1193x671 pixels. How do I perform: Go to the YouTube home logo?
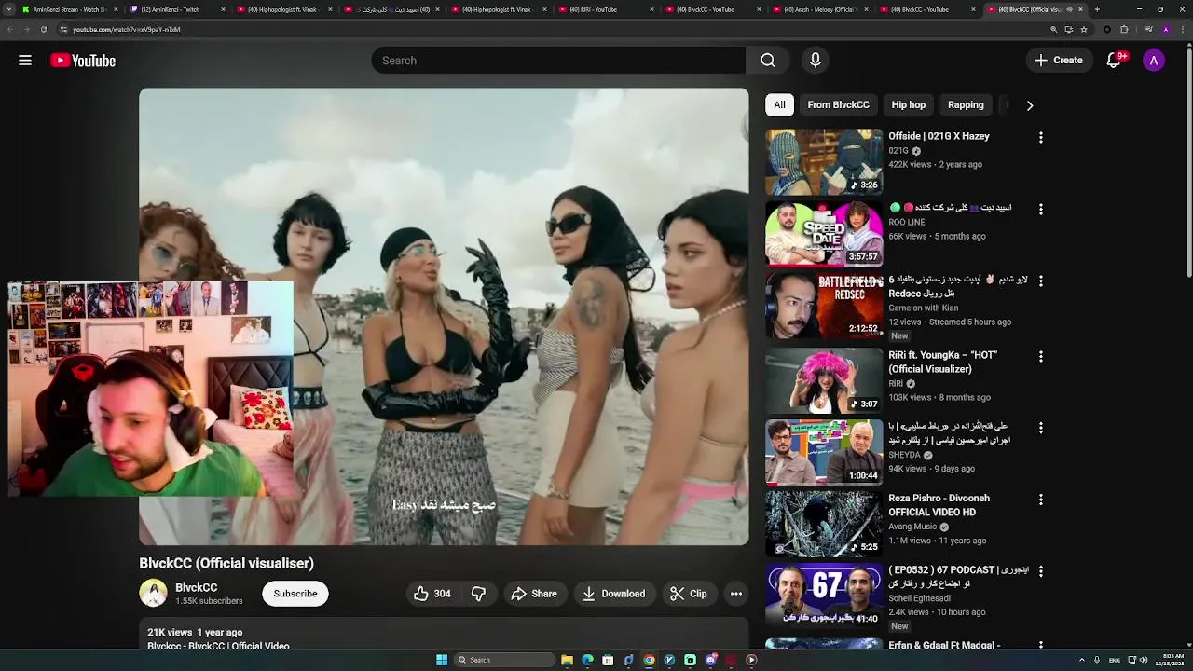(83, 61)
